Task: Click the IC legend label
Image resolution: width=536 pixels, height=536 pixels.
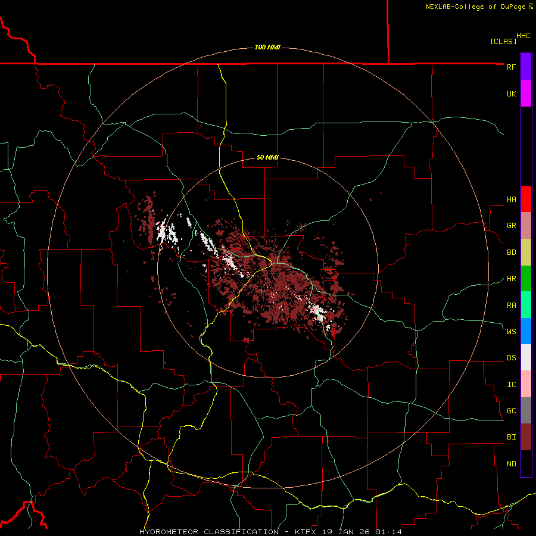Action: 511,385
